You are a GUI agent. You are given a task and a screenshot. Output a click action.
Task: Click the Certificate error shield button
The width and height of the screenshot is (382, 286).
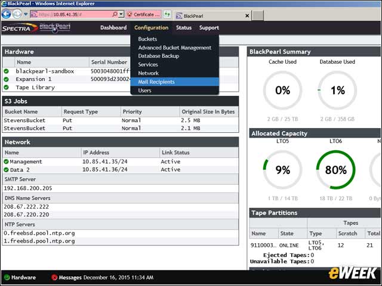[x=143, y=14]
